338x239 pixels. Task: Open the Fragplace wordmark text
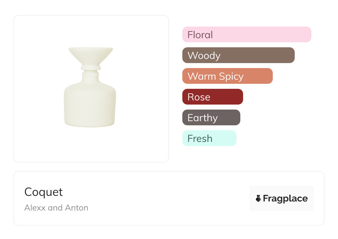tap(285, 199)
